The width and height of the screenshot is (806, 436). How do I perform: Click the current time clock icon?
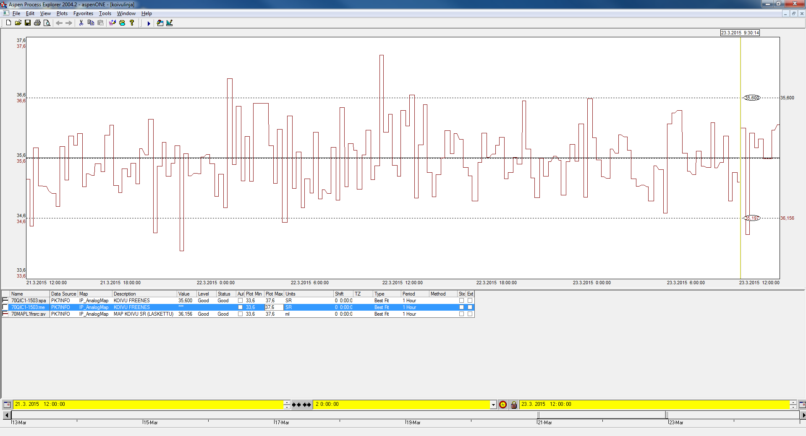pos(503,405)
